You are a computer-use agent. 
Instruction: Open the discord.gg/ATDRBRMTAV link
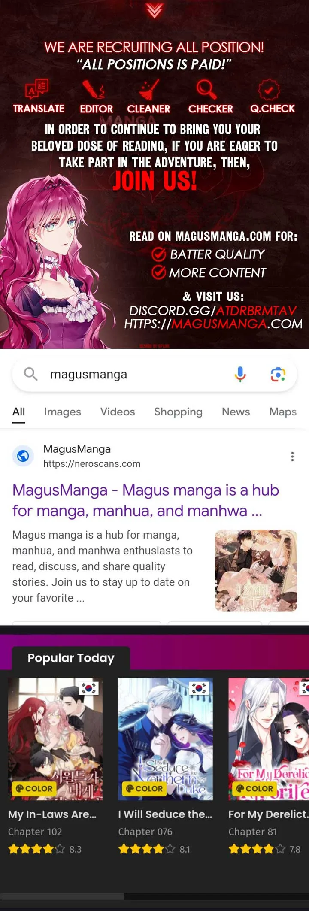pos(213,310)
